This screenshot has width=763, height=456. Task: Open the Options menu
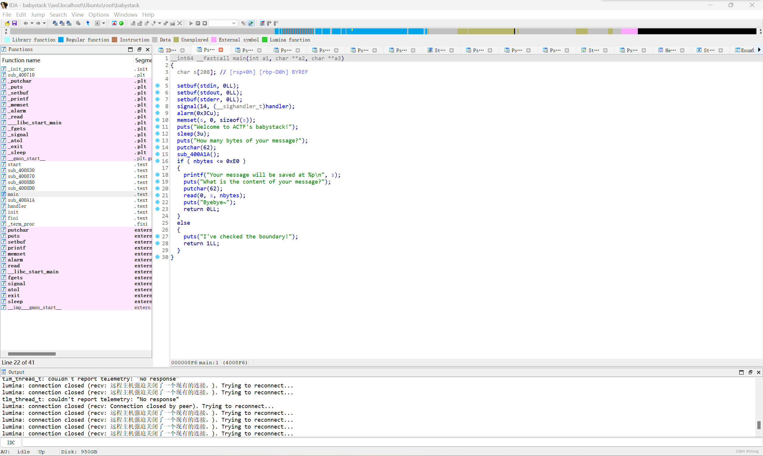click(98, 15)
